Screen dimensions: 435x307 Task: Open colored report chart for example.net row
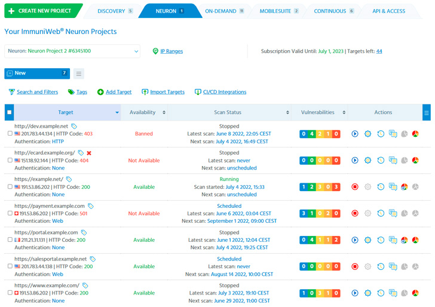pyautogui.click(x=404, y=187)
